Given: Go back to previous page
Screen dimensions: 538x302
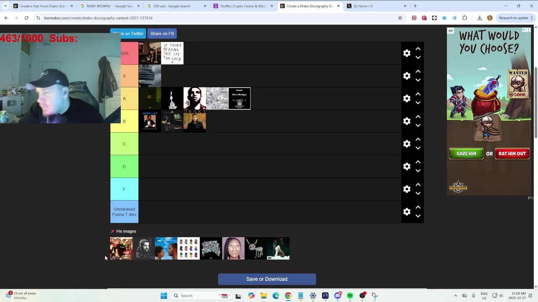Looking at the screenshot, I should point(6,18).
